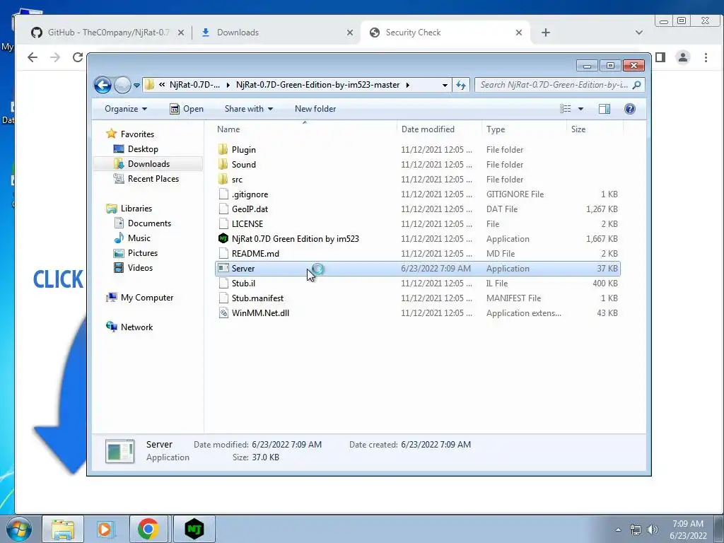Open Chrome tab search chevron
724x543 pixels.
coord(639,33)
